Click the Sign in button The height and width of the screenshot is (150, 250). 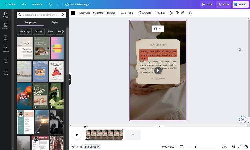(x=240, y=4)
